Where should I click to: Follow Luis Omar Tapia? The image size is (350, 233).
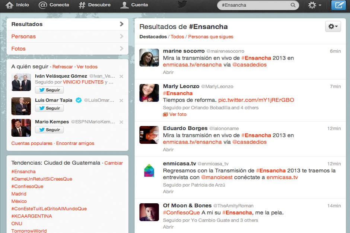[50, 108]
